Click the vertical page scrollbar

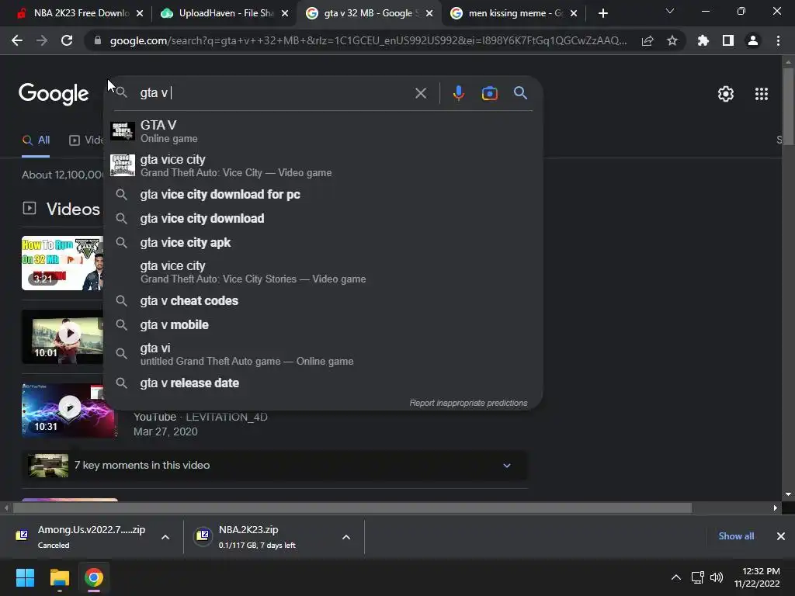point(787,106)
